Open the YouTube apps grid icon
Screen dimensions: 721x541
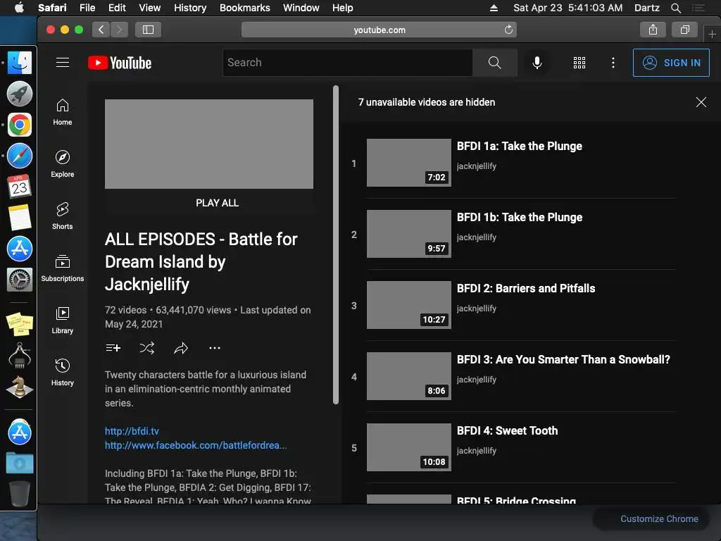579,63
